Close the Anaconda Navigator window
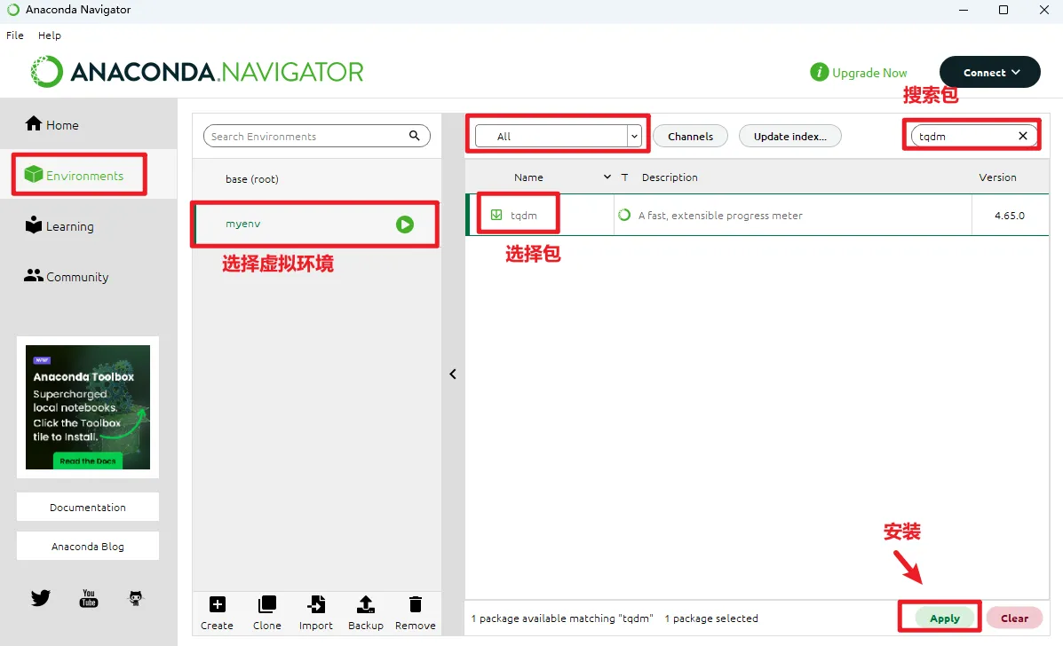 point(1044,10)
